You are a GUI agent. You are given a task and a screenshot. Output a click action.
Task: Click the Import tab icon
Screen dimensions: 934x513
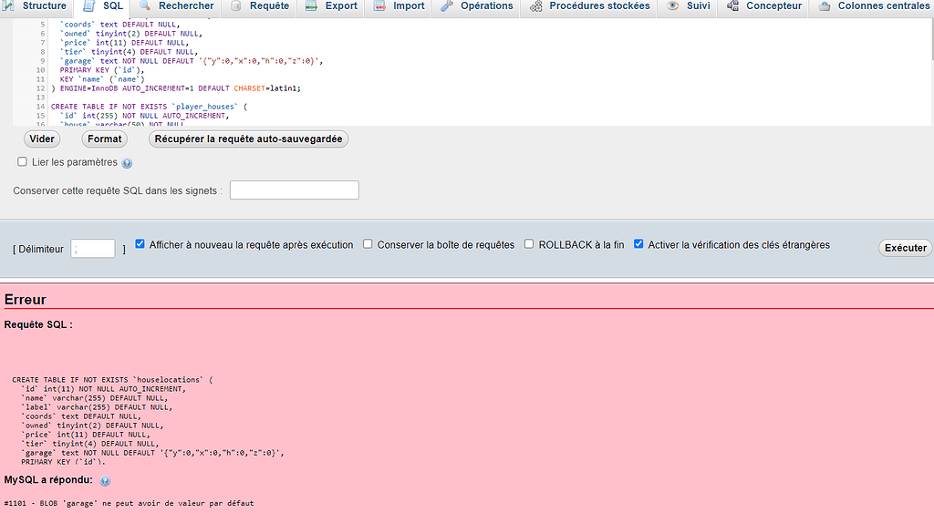coord(379,6)
